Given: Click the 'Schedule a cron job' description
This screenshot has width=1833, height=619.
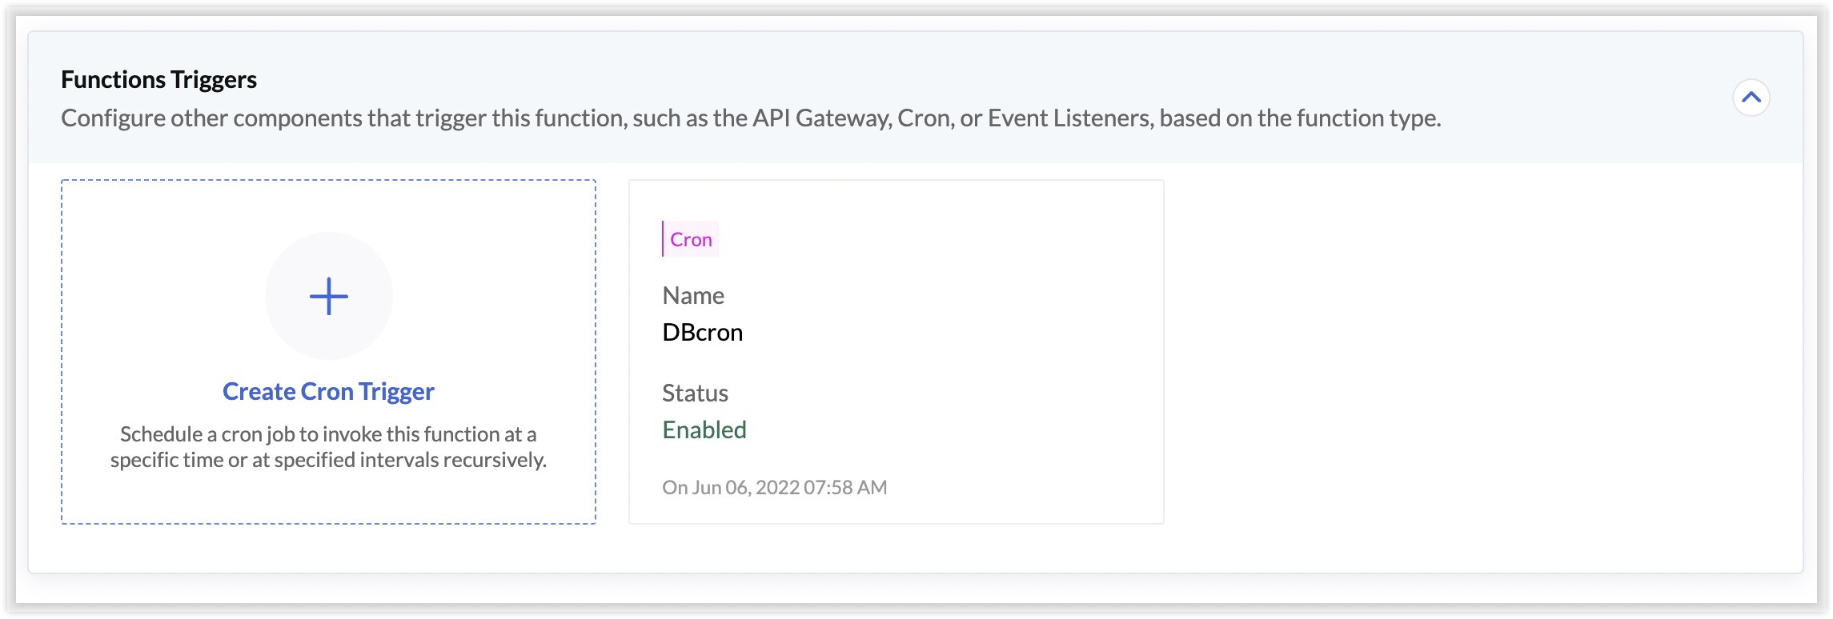Looking at the screenshot, I should [x=328, y=446].
